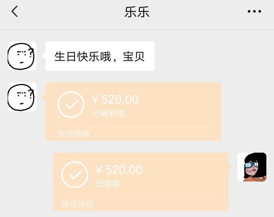Click the checkmark icon on the 已收款 transfer

point(75,175)
